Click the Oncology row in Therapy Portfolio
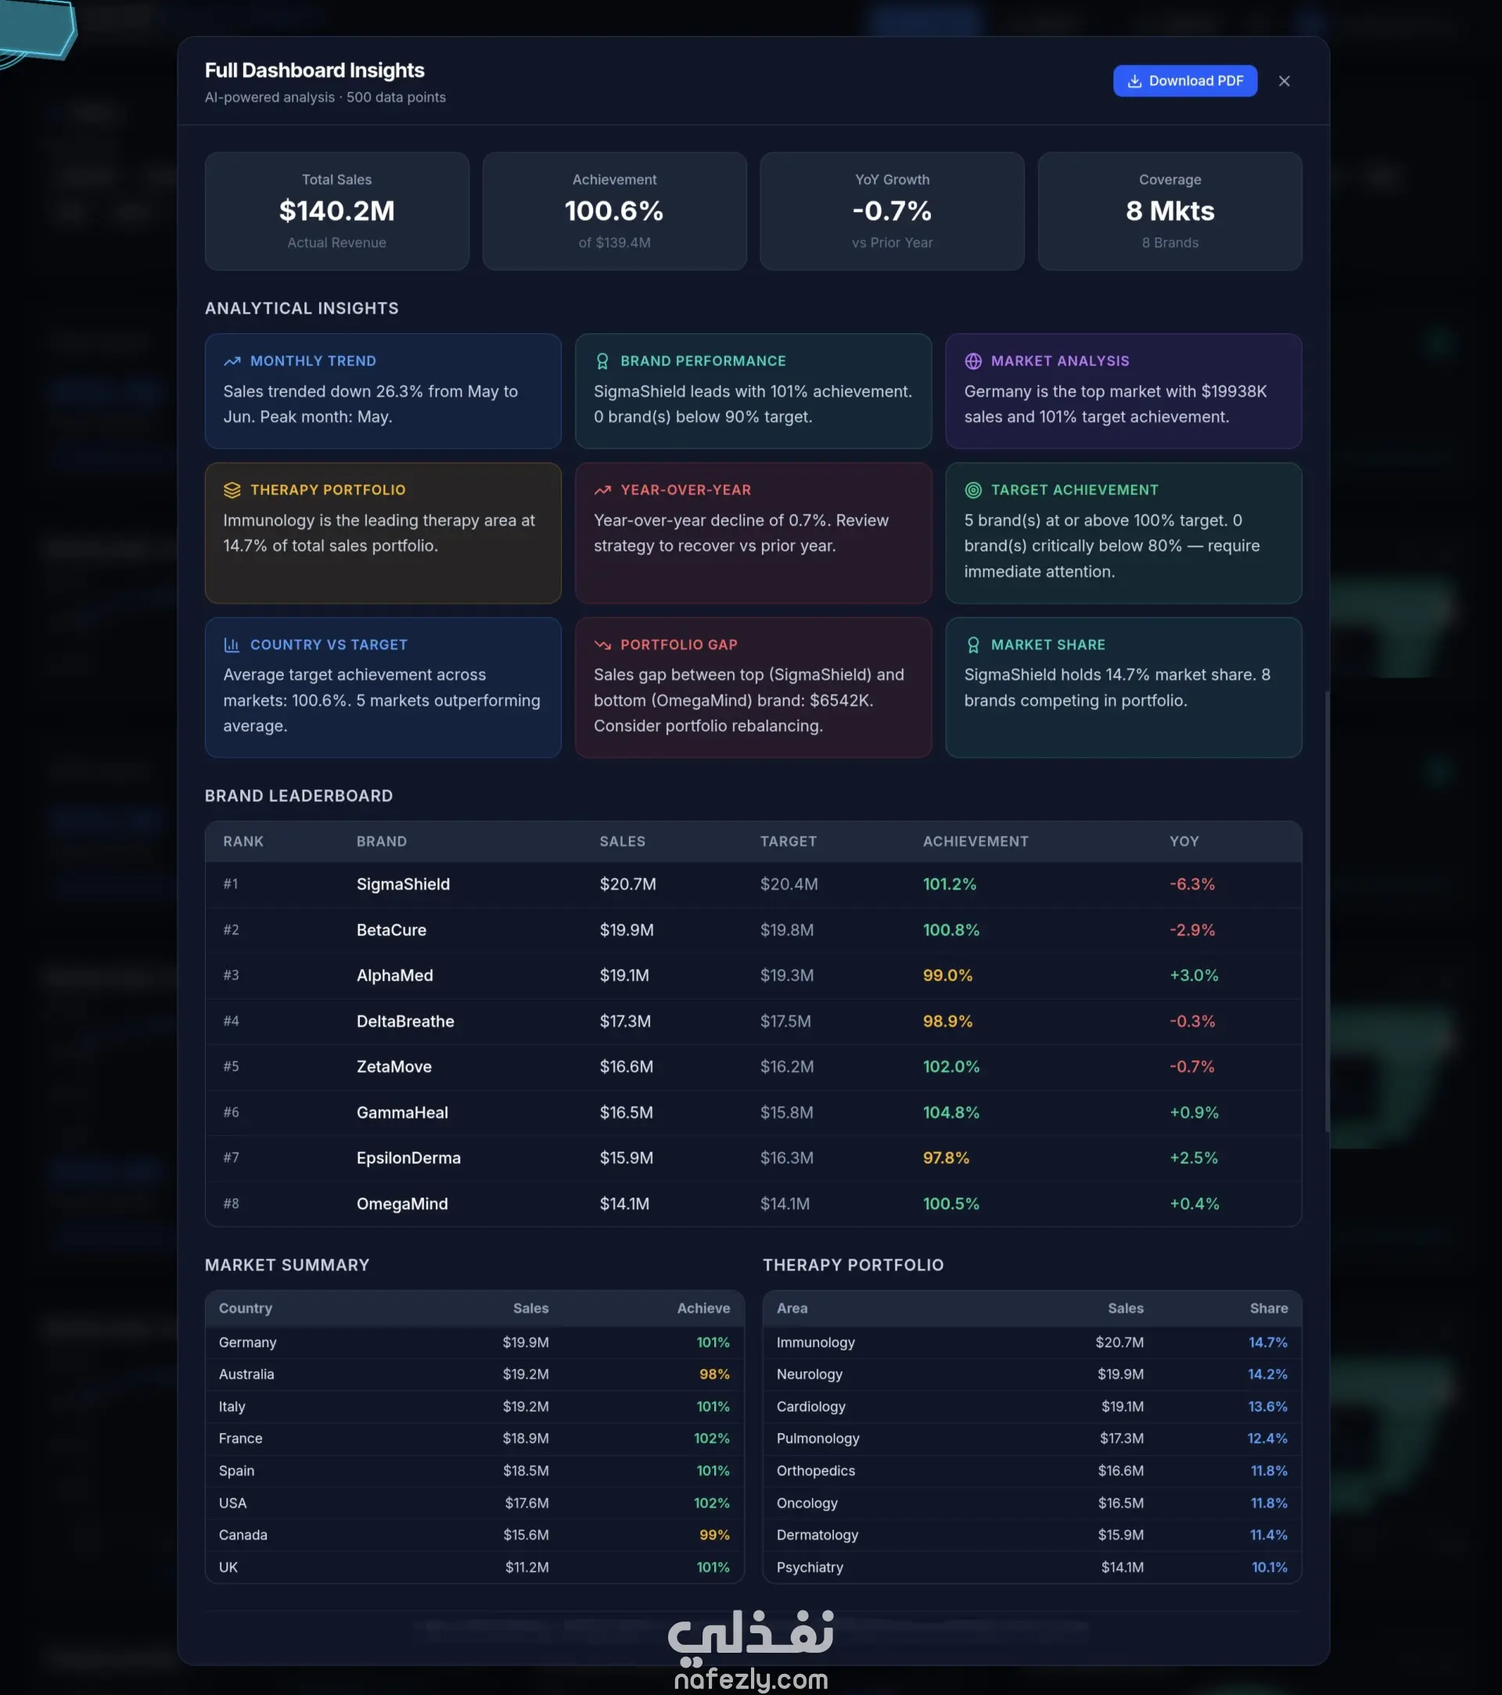This screenshot has height=1695, width=1502. (x=1032, y=1503)
